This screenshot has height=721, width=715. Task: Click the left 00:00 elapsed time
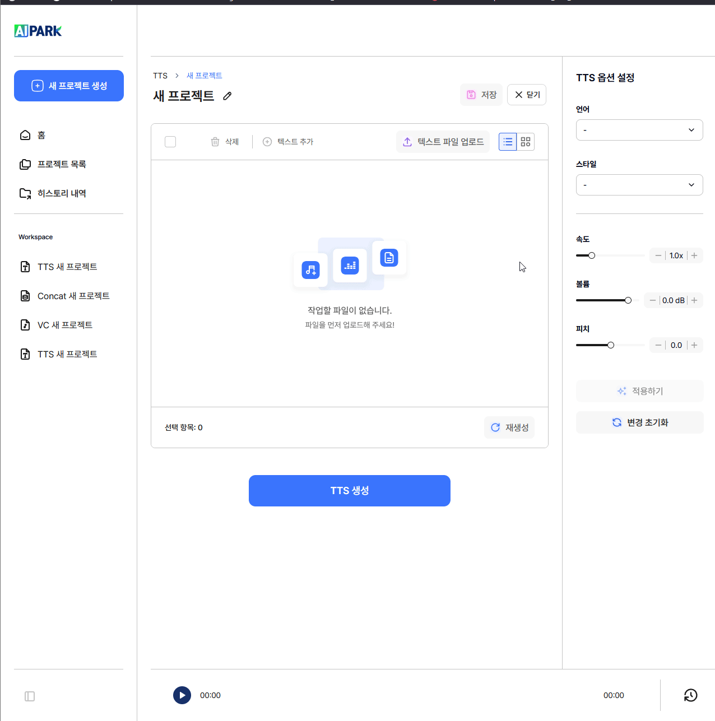coord(210,695)
